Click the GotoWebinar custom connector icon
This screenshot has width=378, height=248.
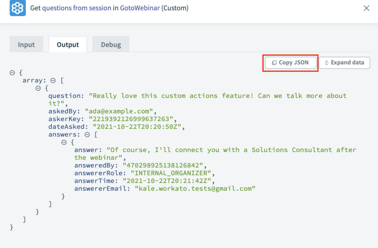click(x=17, y=8)
